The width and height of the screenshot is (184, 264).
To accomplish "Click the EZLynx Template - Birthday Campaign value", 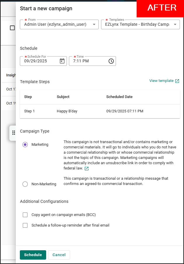I will coord(137,24).
